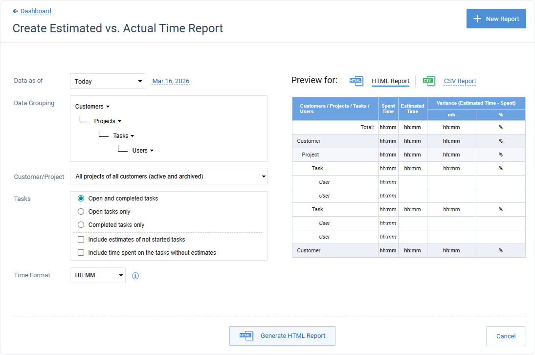The image size is (535, 355).
Task: Click the Cancel button
Action: [506, 336]
